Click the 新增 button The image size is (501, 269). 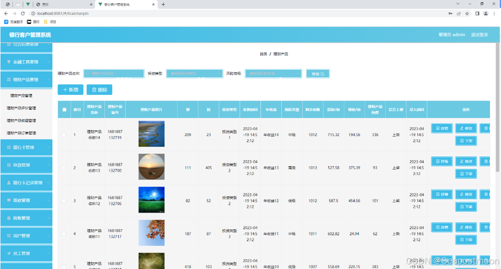[x=70, y=90]
